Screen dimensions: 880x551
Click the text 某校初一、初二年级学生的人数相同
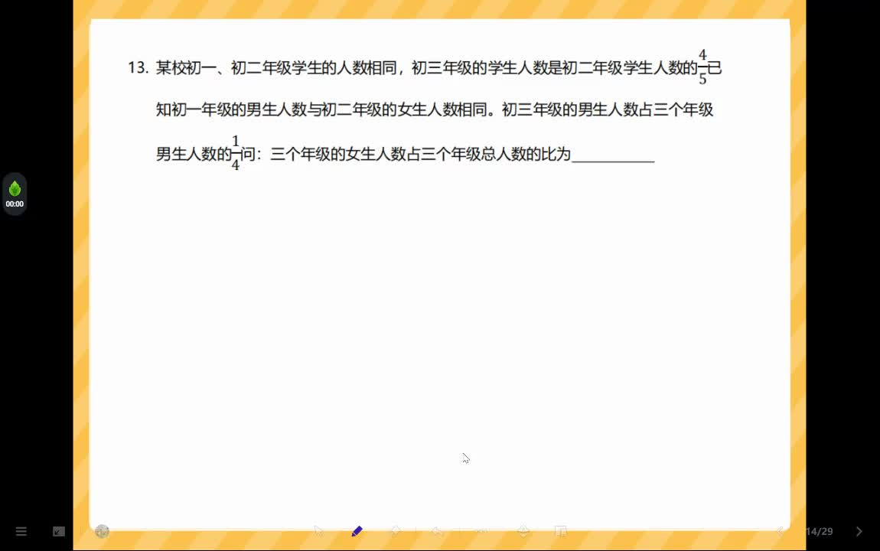point(276,68)
